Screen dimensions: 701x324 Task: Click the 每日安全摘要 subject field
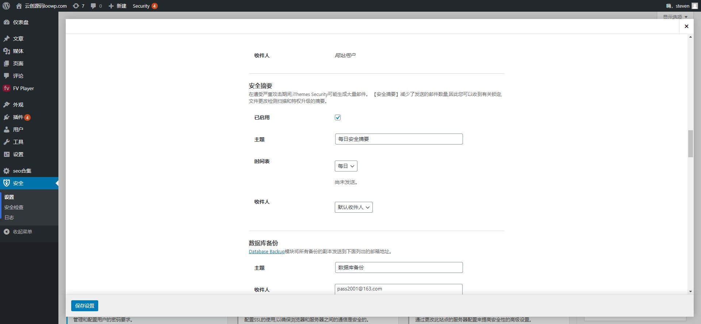tap(399, 139)
